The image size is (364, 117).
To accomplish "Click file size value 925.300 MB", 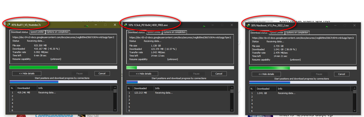I will tap(40, 45).
